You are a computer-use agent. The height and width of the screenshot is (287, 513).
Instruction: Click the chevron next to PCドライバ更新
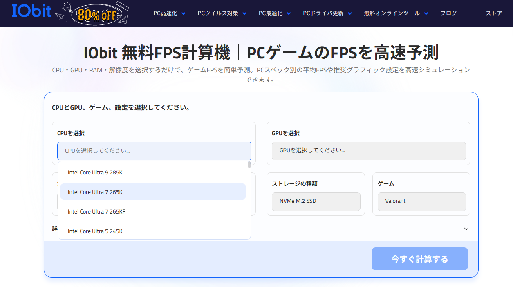[350, 13]
